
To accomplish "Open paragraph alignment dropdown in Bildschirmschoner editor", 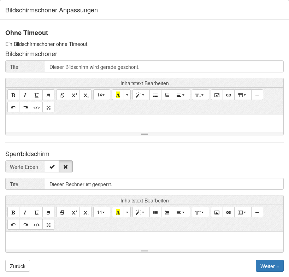I will coord(181,95).
